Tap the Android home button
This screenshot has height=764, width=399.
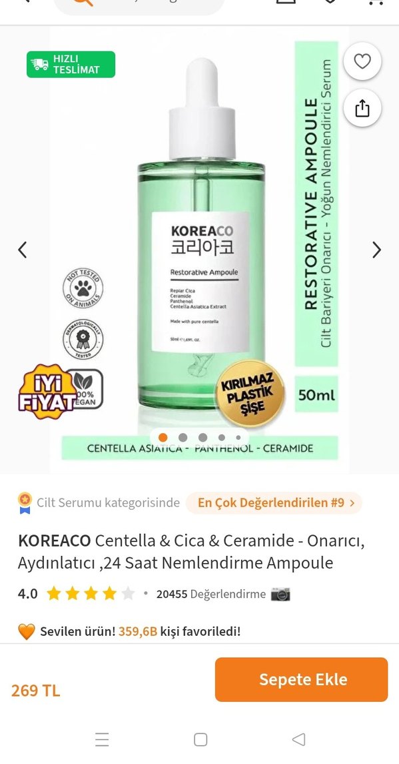coord(200,739)
